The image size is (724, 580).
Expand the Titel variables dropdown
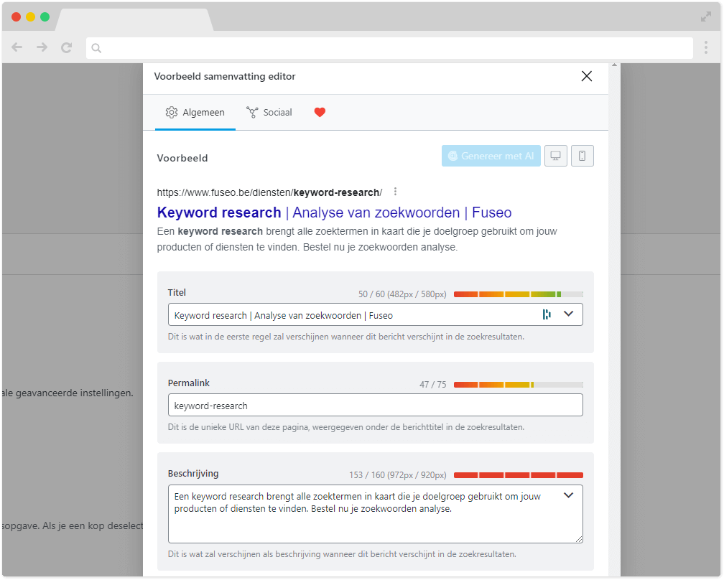568,314
